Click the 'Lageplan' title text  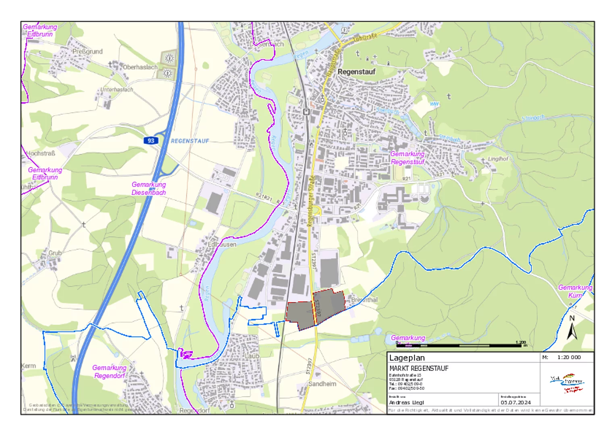407,358
